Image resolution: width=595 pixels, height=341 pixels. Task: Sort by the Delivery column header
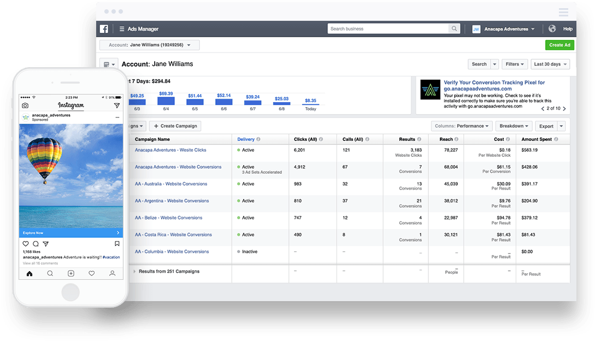[246, 139]
